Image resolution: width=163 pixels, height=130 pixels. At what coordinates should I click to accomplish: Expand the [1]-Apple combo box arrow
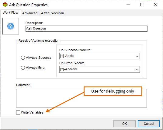137,56
